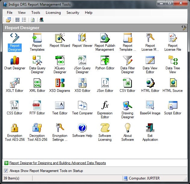Viewport: 190px width, 184px height.
Task: Open Encryption Settings
Action: click(x=60, y=132)
